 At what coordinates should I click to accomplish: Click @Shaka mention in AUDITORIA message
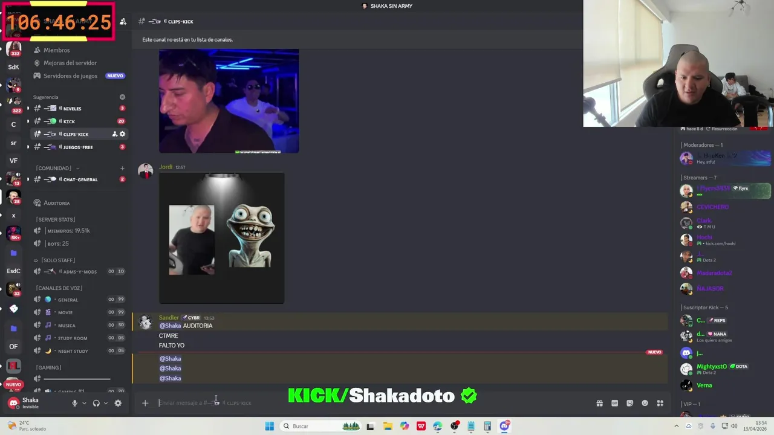tap(170, 326)
